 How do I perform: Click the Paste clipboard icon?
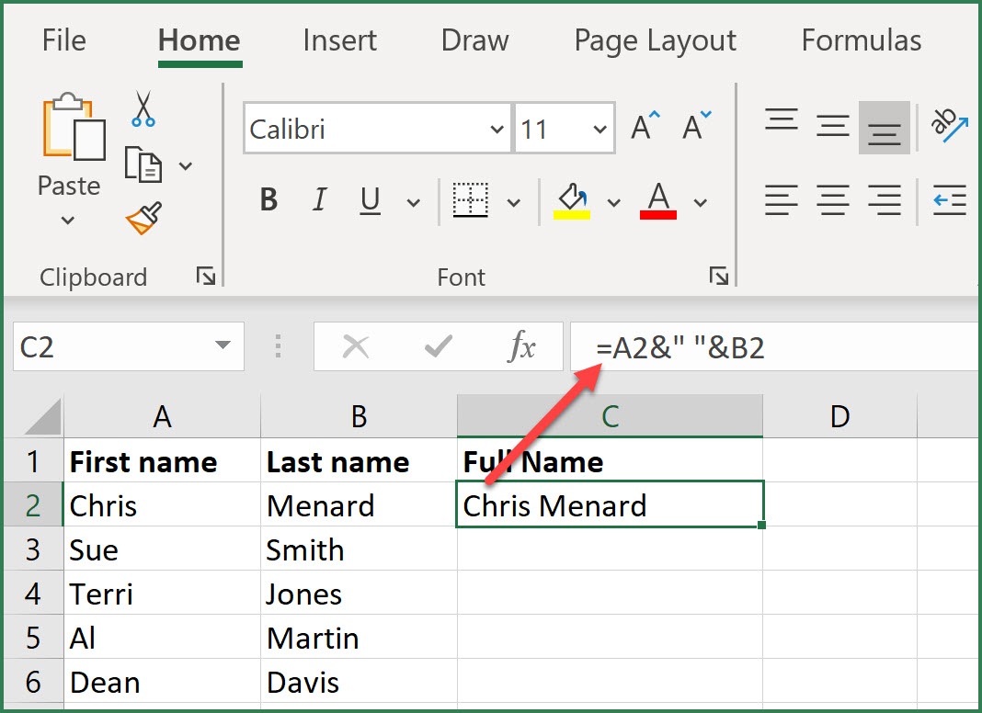(x=74, y=127)
